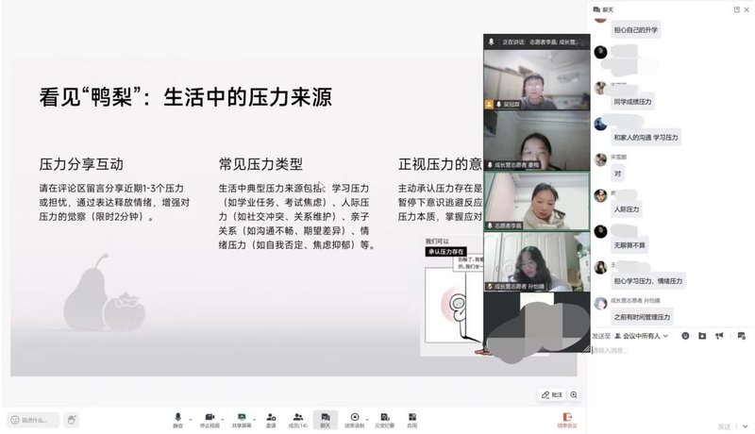755x434 pixels.
Task: Open 成员(14) participants list
Action: click(x=297, y=416)
